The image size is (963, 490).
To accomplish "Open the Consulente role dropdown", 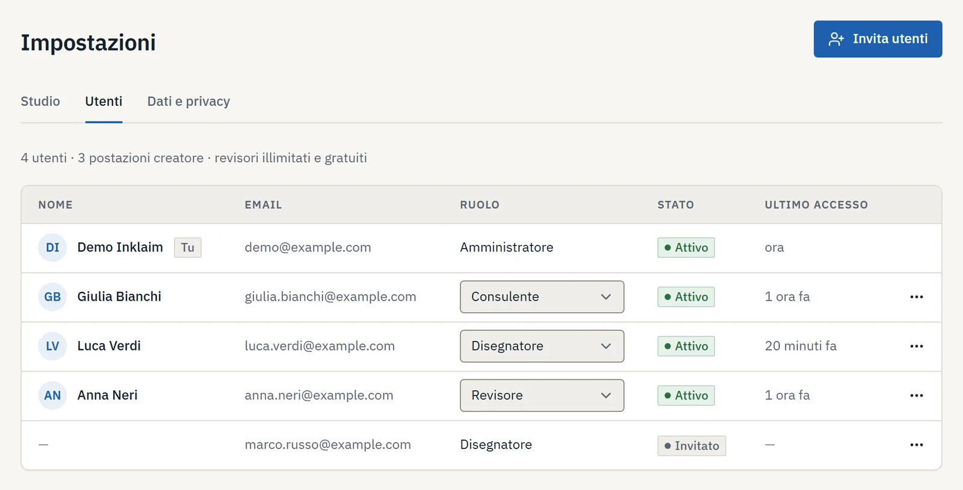I will pyautogui.click(x=542, y=297).
